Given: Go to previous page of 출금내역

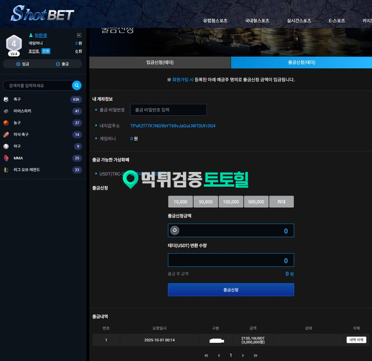Looking at the screenshot, I should (x=219, y=355).
